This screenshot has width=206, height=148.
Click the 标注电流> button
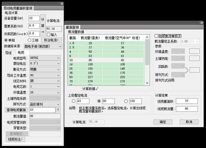(51, 40)
